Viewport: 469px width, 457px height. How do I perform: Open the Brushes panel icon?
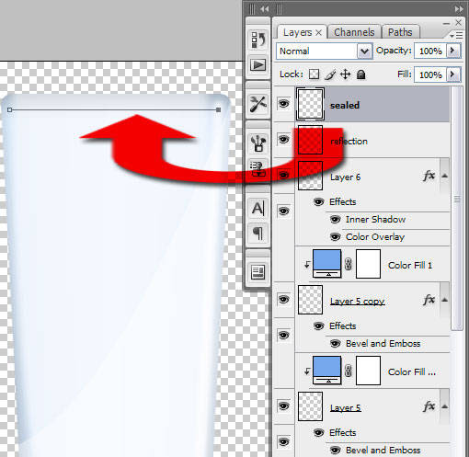(x=258, y=143)
